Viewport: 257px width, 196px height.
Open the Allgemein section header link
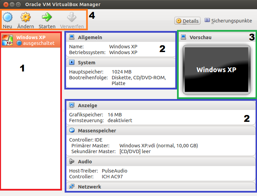pyautogui.click(x=90, y=37)
